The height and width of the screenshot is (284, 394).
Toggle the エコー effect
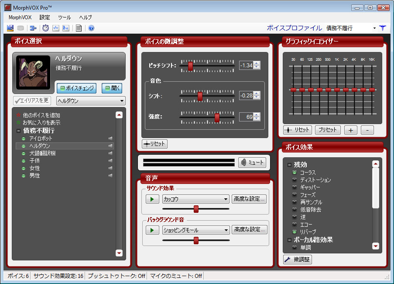pyautogui.click(x=295, y=225)
